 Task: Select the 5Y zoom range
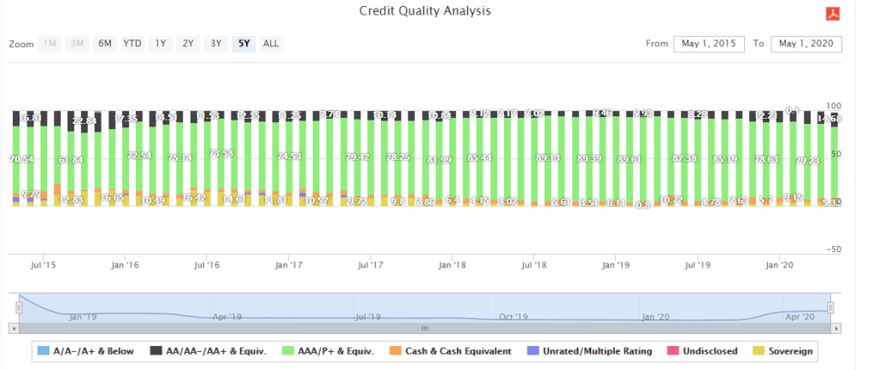pyautogui.click(x=243, y=44)
